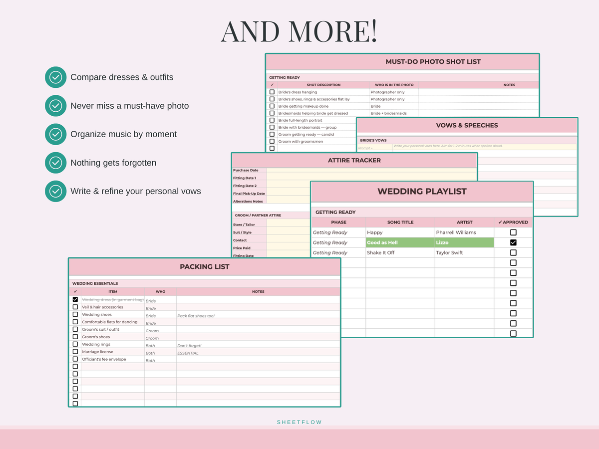Click the SHOT DESCRIPTION column header
This screenshot has width=599, height=449.
pos(323,85)
